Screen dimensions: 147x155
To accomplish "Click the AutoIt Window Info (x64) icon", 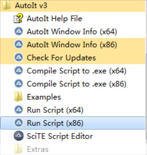I will point(19,31).
